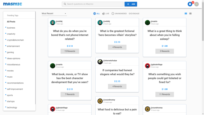Viewport: 204px width, 115px height.
Task: Select the creativity tag
Action: click(x=11, y=34)
